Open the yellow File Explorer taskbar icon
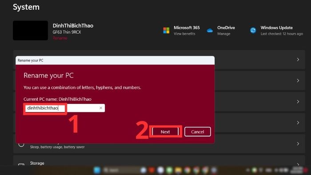The height and width of the screenshot is (175, 311). (178, 170)
